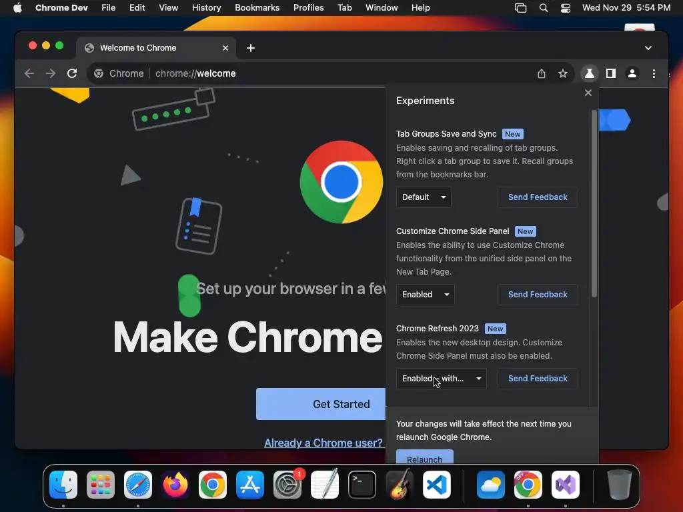Open Tab Groups Save and Sync dropdown

424,197
